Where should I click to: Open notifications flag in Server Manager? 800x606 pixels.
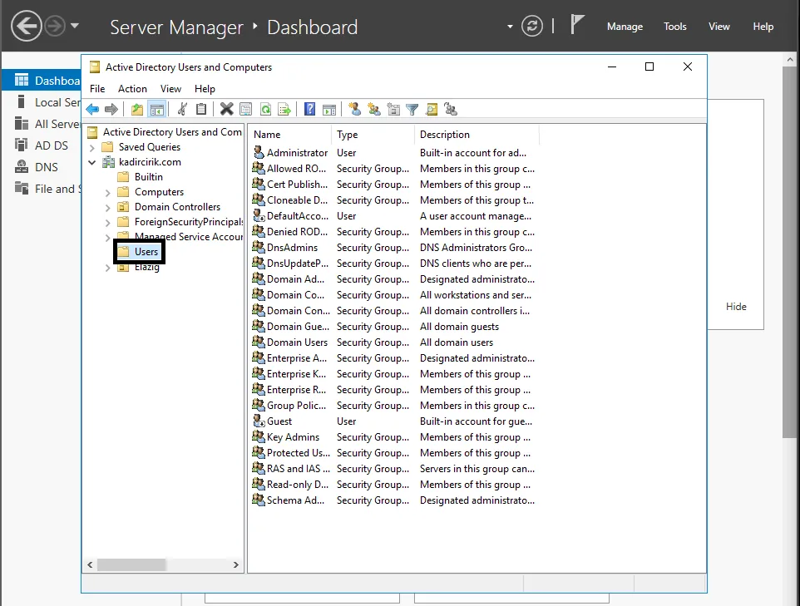(x=577, y=24)
